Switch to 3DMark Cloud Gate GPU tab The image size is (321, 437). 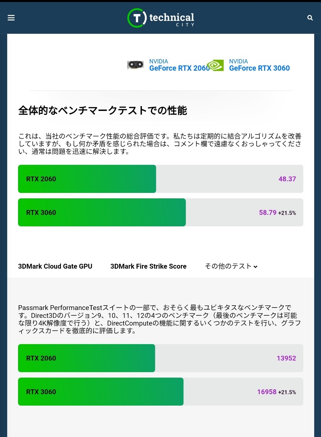(x=55, y=266)
